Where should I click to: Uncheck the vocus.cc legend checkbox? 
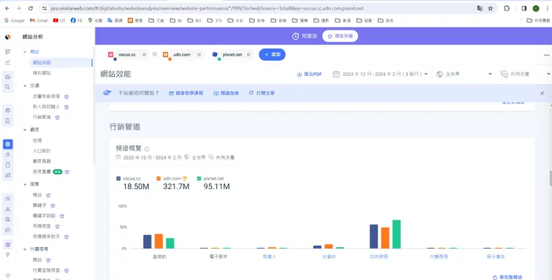tap(119, 179)
